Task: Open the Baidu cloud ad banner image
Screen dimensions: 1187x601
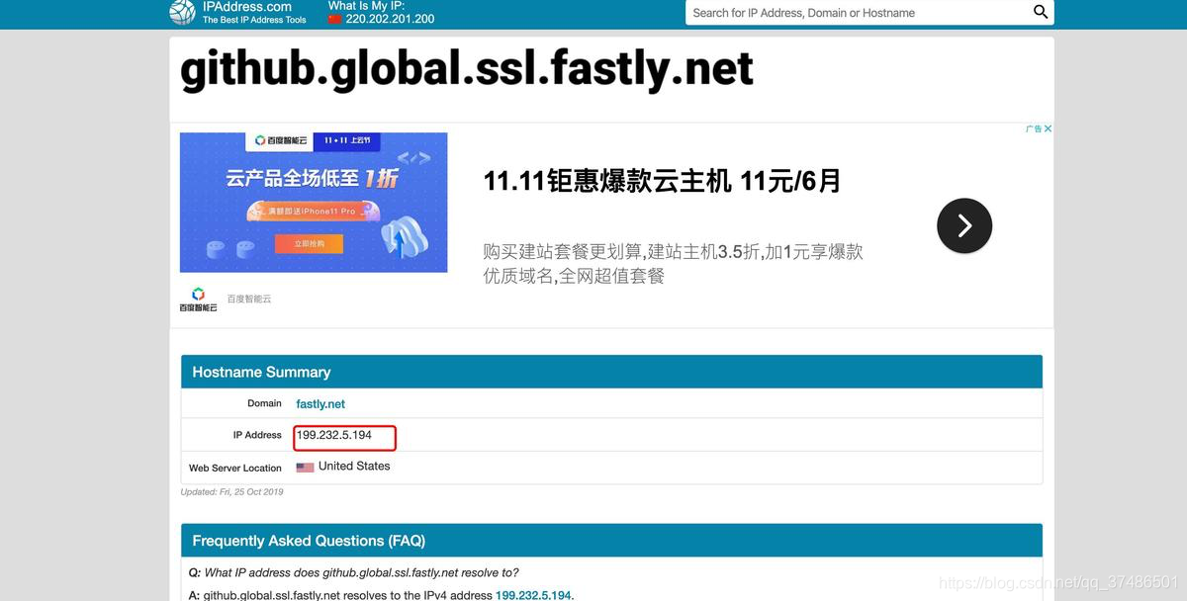Action: pyautogui.click(x=314, y=203)
